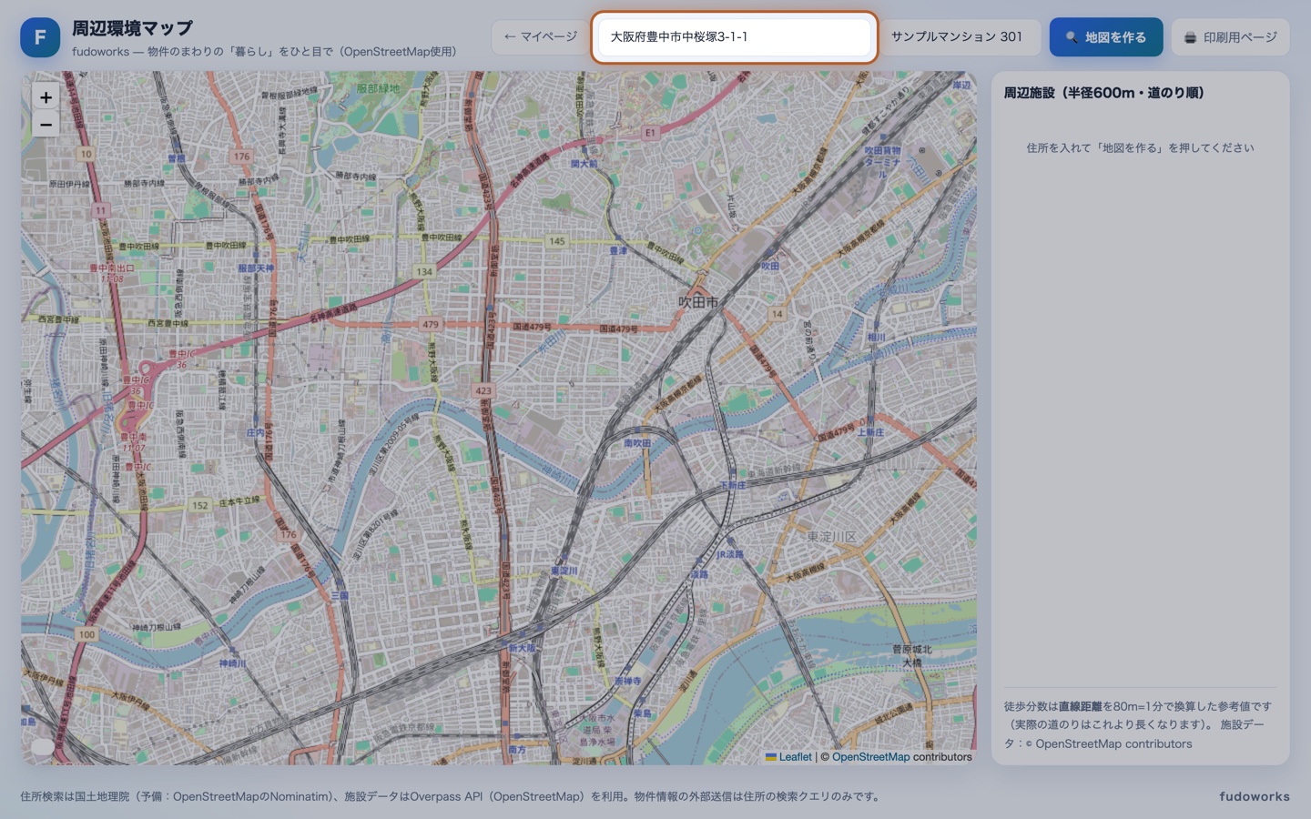Image resolution: width=1311 pixels, height=819 pixels.
Task: Click the 東淀川区 ward label on map
Action: [831, 537]
